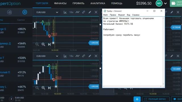Open indicators icon on top chart
Screen dimensions: 182x102
tap(77, 12)
